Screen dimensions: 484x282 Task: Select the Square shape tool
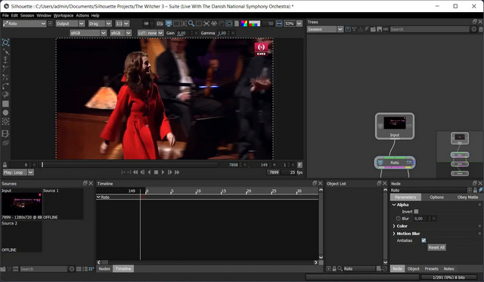click(5, 104)
